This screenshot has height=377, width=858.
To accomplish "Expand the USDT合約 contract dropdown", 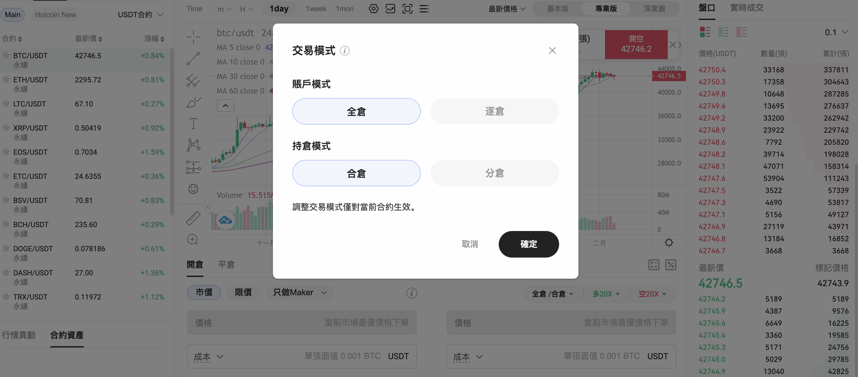I will point(140,15).
